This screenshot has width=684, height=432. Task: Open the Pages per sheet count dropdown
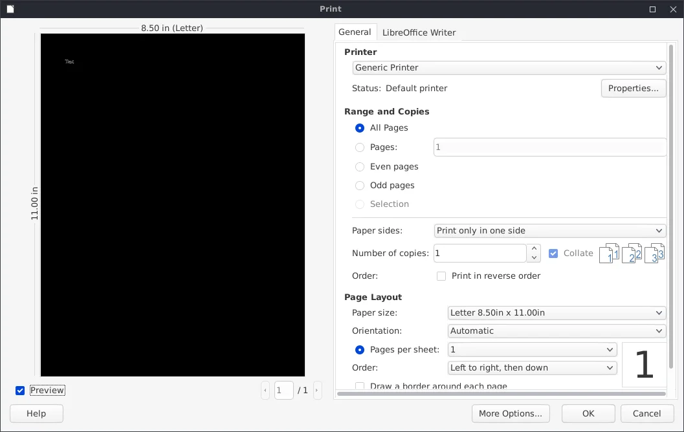point(532,350)
